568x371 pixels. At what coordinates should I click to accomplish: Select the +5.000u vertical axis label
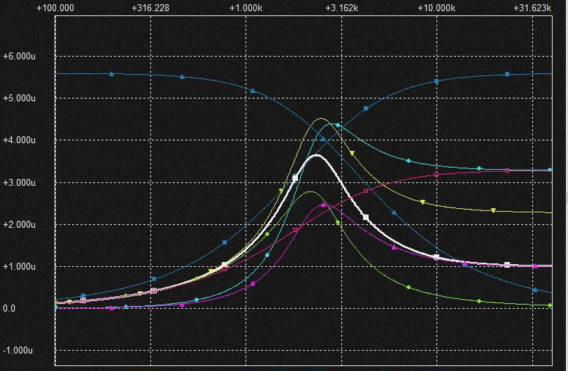pos(19,98)
